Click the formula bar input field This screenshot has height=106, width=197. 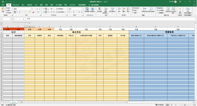[111, 19]
